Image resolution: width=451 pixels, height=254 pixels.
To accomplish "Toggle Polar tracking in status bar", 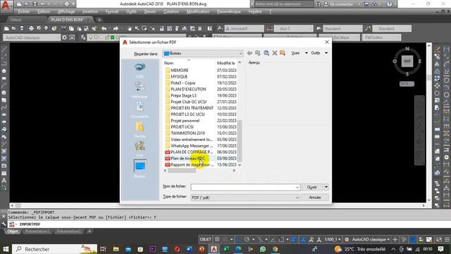I will pos(247,240).
